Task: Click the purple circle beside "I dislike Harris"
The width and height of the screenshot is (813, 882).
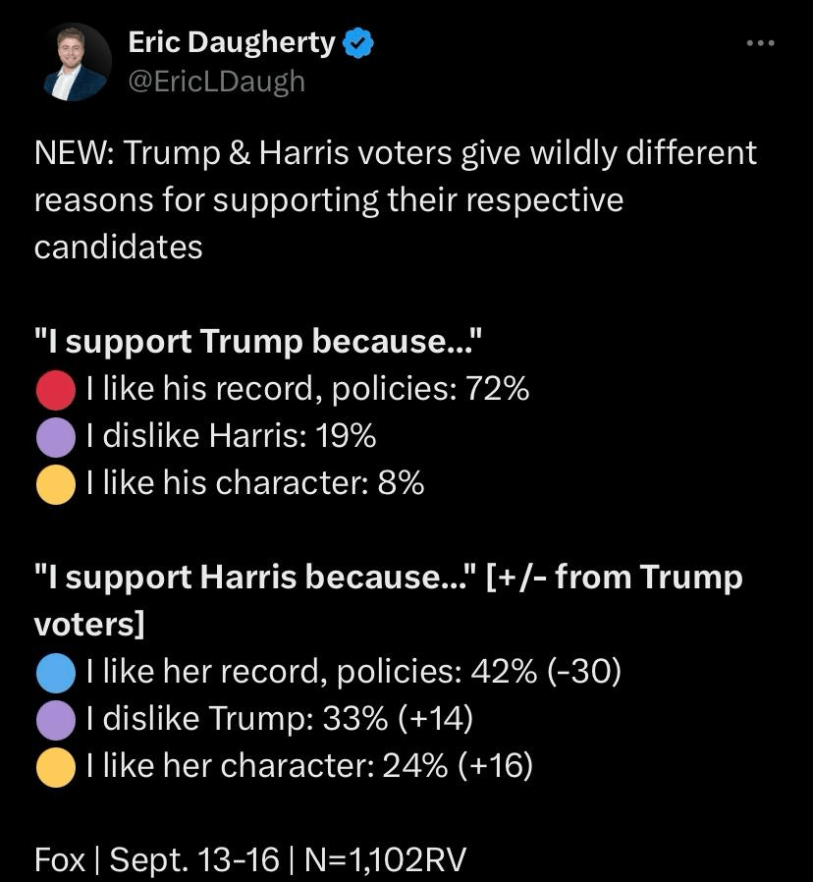Action: pos(56,437)
